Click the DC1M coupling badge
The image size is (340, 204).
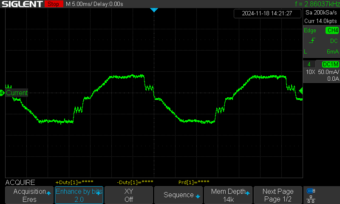[x=330, y=64]
